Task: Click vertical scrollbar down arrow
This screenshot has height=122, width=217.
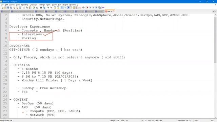Action: (216, 117)
